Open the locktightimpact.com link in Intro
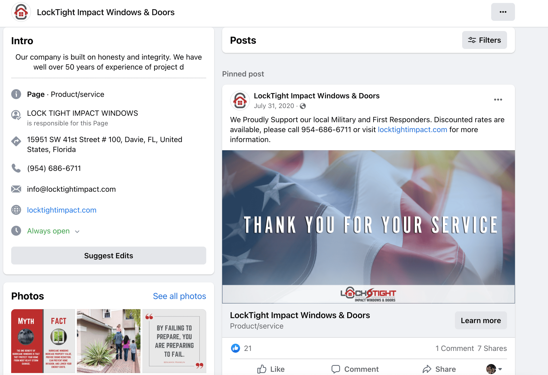Viewport: 548px width, 375px height. pyautogui.click(x=62, y=210)
